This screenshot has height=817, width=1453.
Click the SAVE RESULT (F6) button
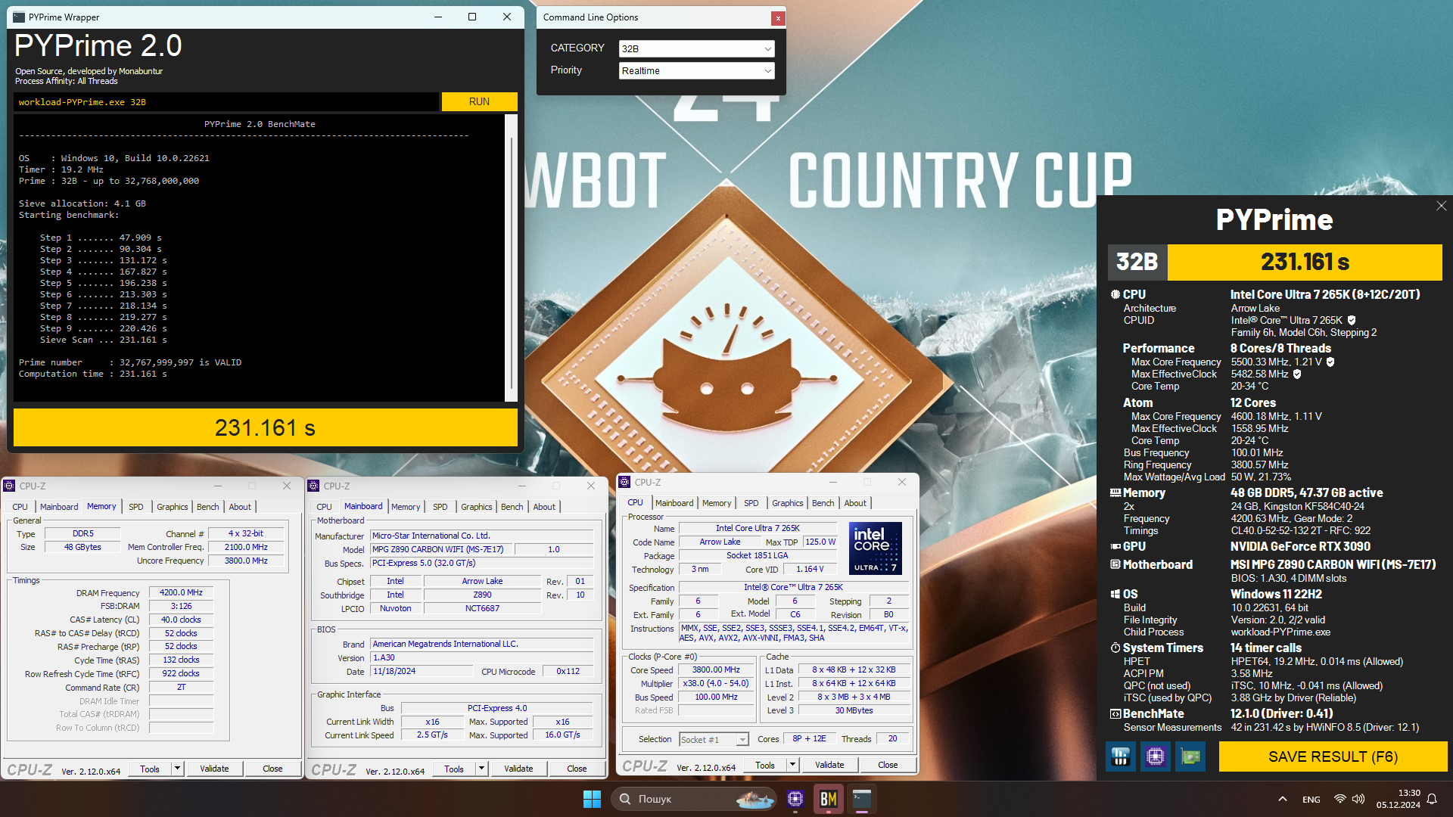pyautogui.click(x=1332, y=756)
